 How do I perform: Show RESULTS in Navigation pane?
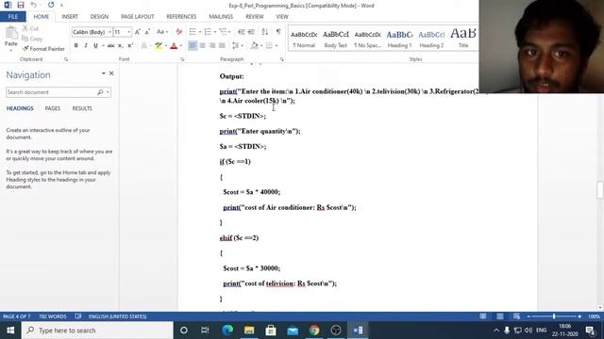(82, 108)
